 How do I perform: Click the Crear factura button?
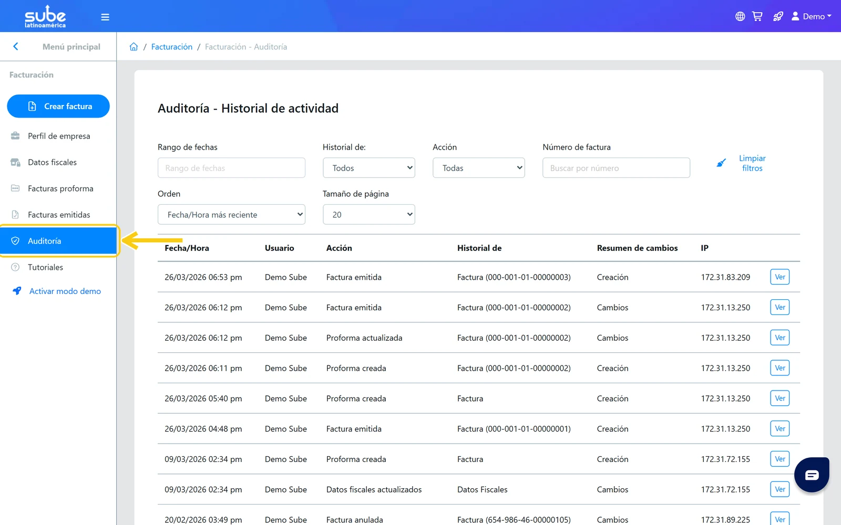click(x=58, y=106)
